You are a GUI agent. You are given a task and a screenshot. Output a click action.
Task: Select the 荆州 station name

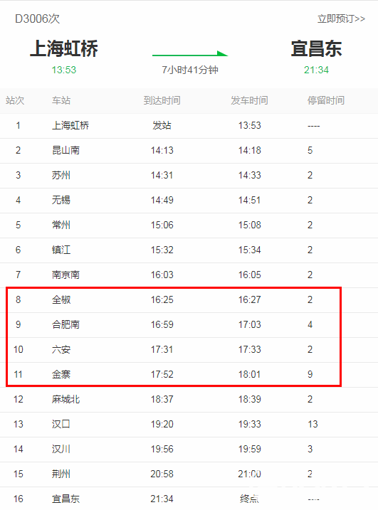(x=61, y=474)
